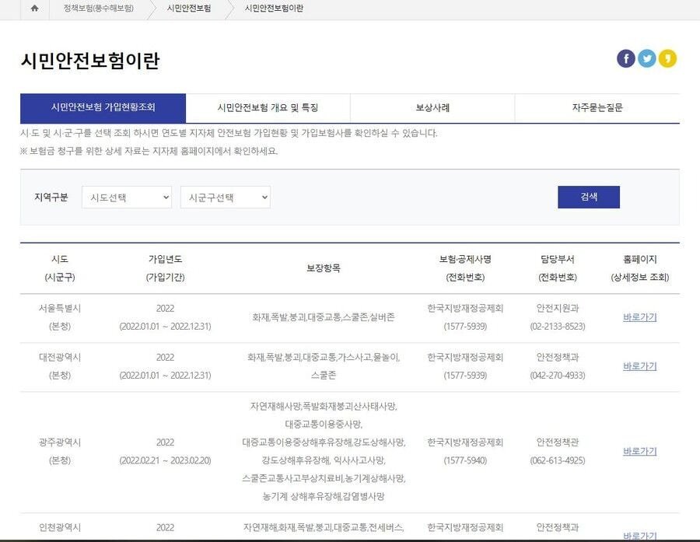Open 바로가기 link for 광주광역시
700x542 pixels.
640,451
